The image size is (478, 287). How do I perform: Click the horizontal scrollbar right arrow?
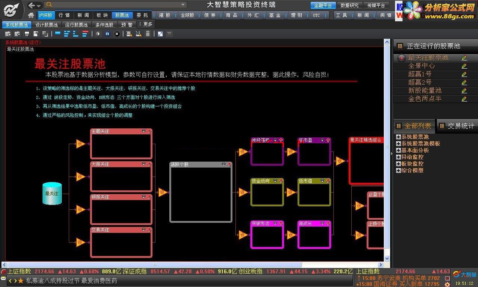381,265
